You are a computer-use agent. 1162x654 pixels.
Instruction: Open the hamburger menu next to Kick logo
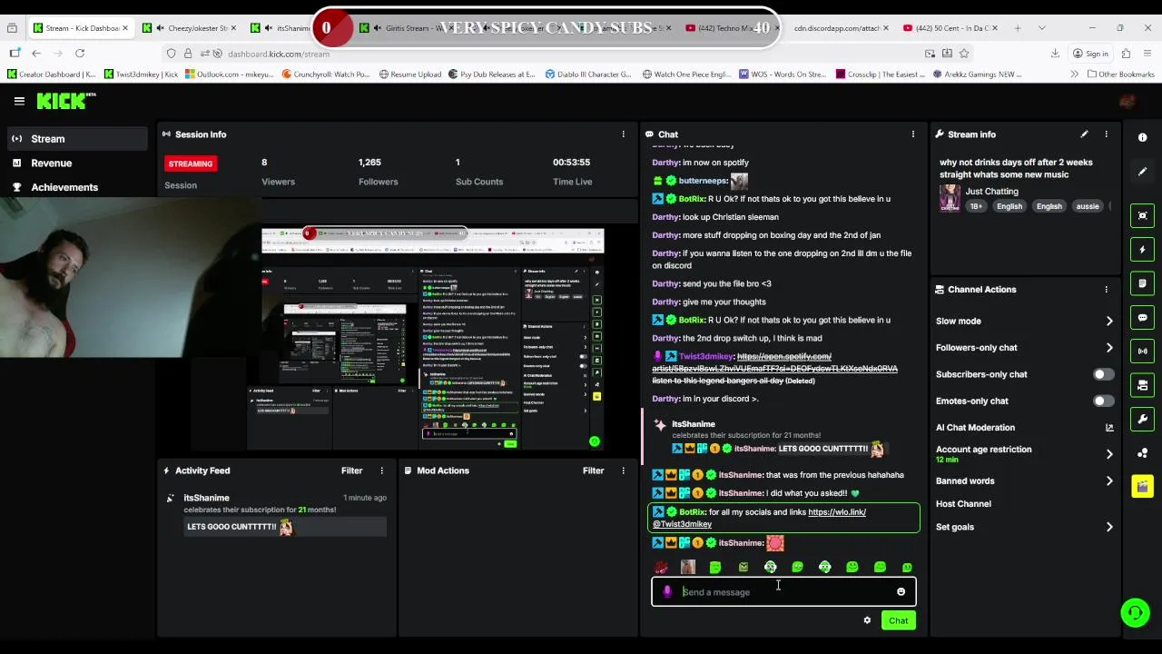click(x=19, y=102)
